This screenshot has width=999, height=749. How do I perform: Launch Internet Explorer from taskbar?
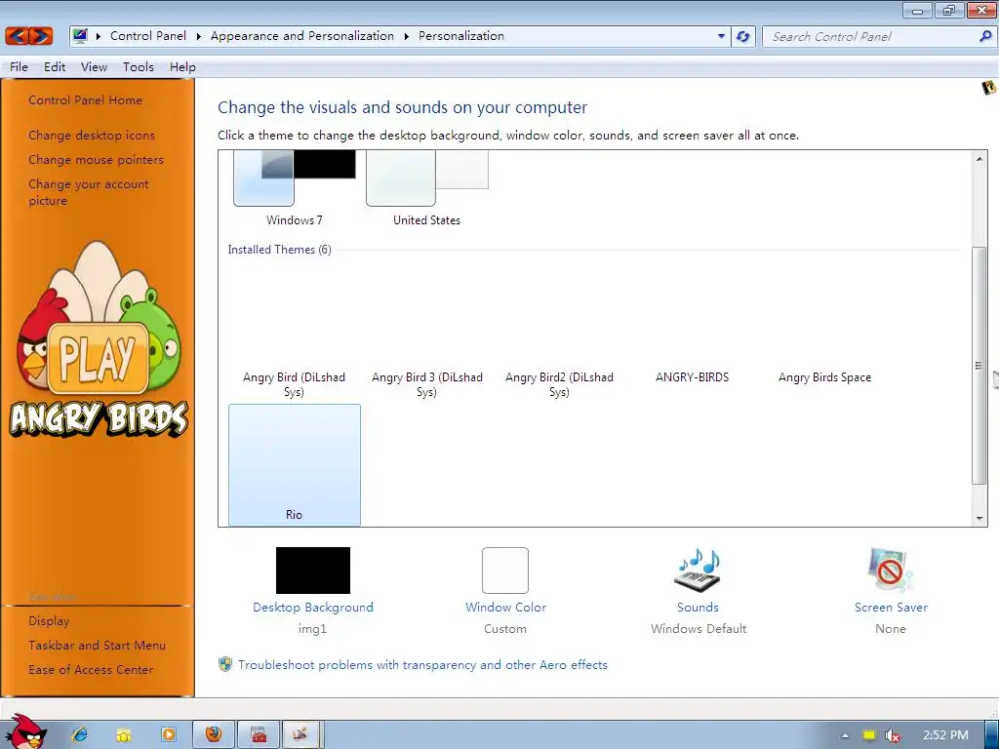80,734
